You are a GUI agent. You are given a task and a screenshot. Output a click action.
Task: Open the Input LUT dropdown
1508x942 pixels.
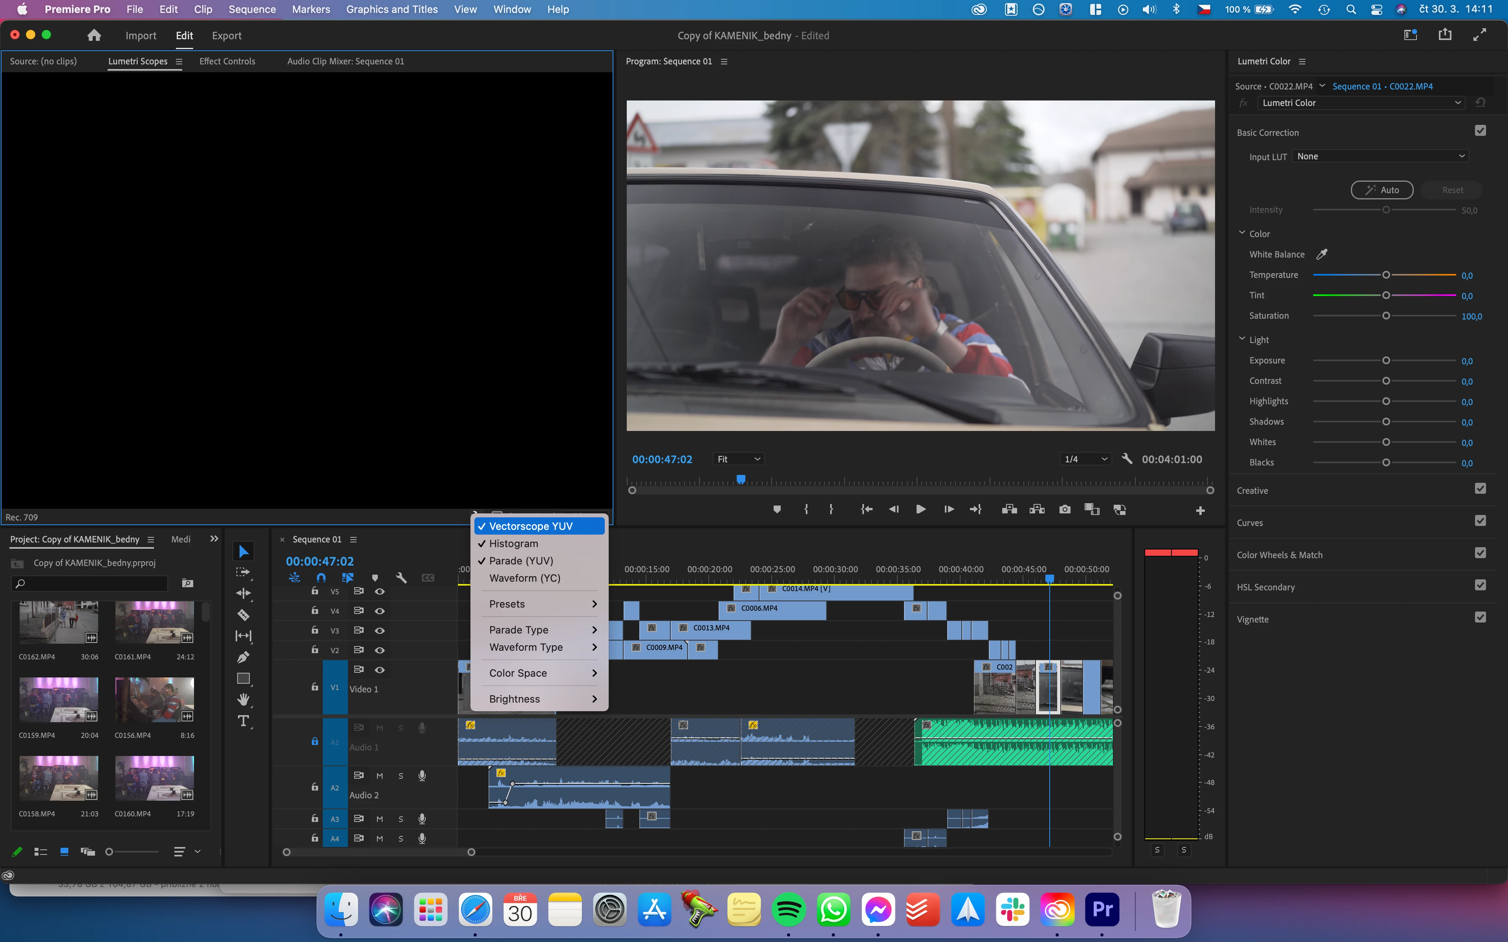pos(1380,156)
